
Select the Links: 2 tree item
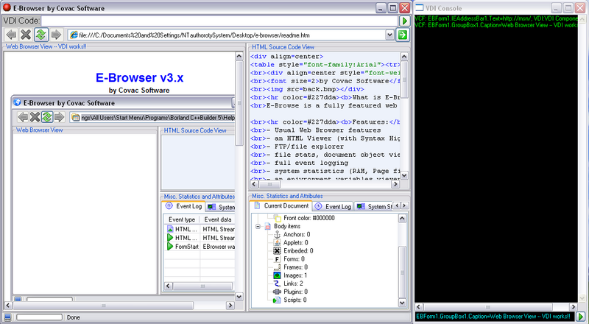coord(293,283)
